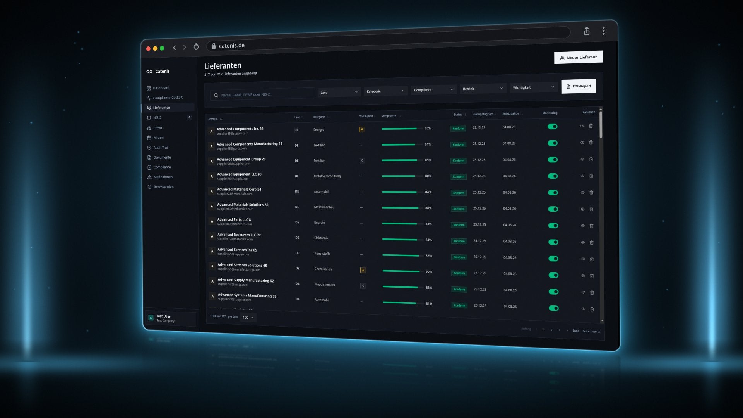Delete supplier Advanced Components Inc 55

[591, 126]
